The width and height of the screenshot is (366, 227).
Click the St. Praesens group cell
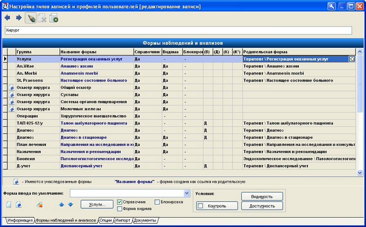point(38,80)
